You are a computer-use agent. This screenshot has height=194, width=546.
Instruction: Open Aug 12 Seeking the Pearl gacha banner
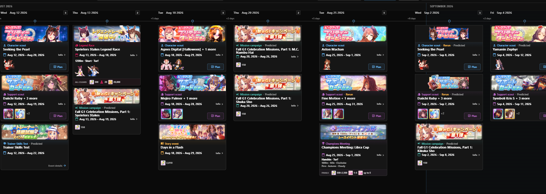tap(35, 34)
